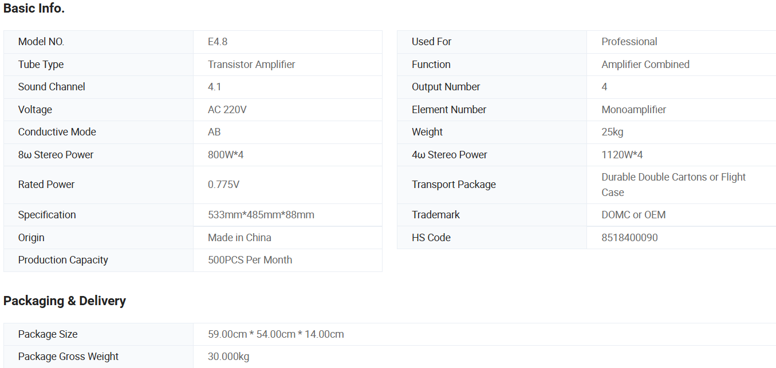The image size is (776, 368).
Task: Click the Basic Info. heading
Action: [34, 9]
